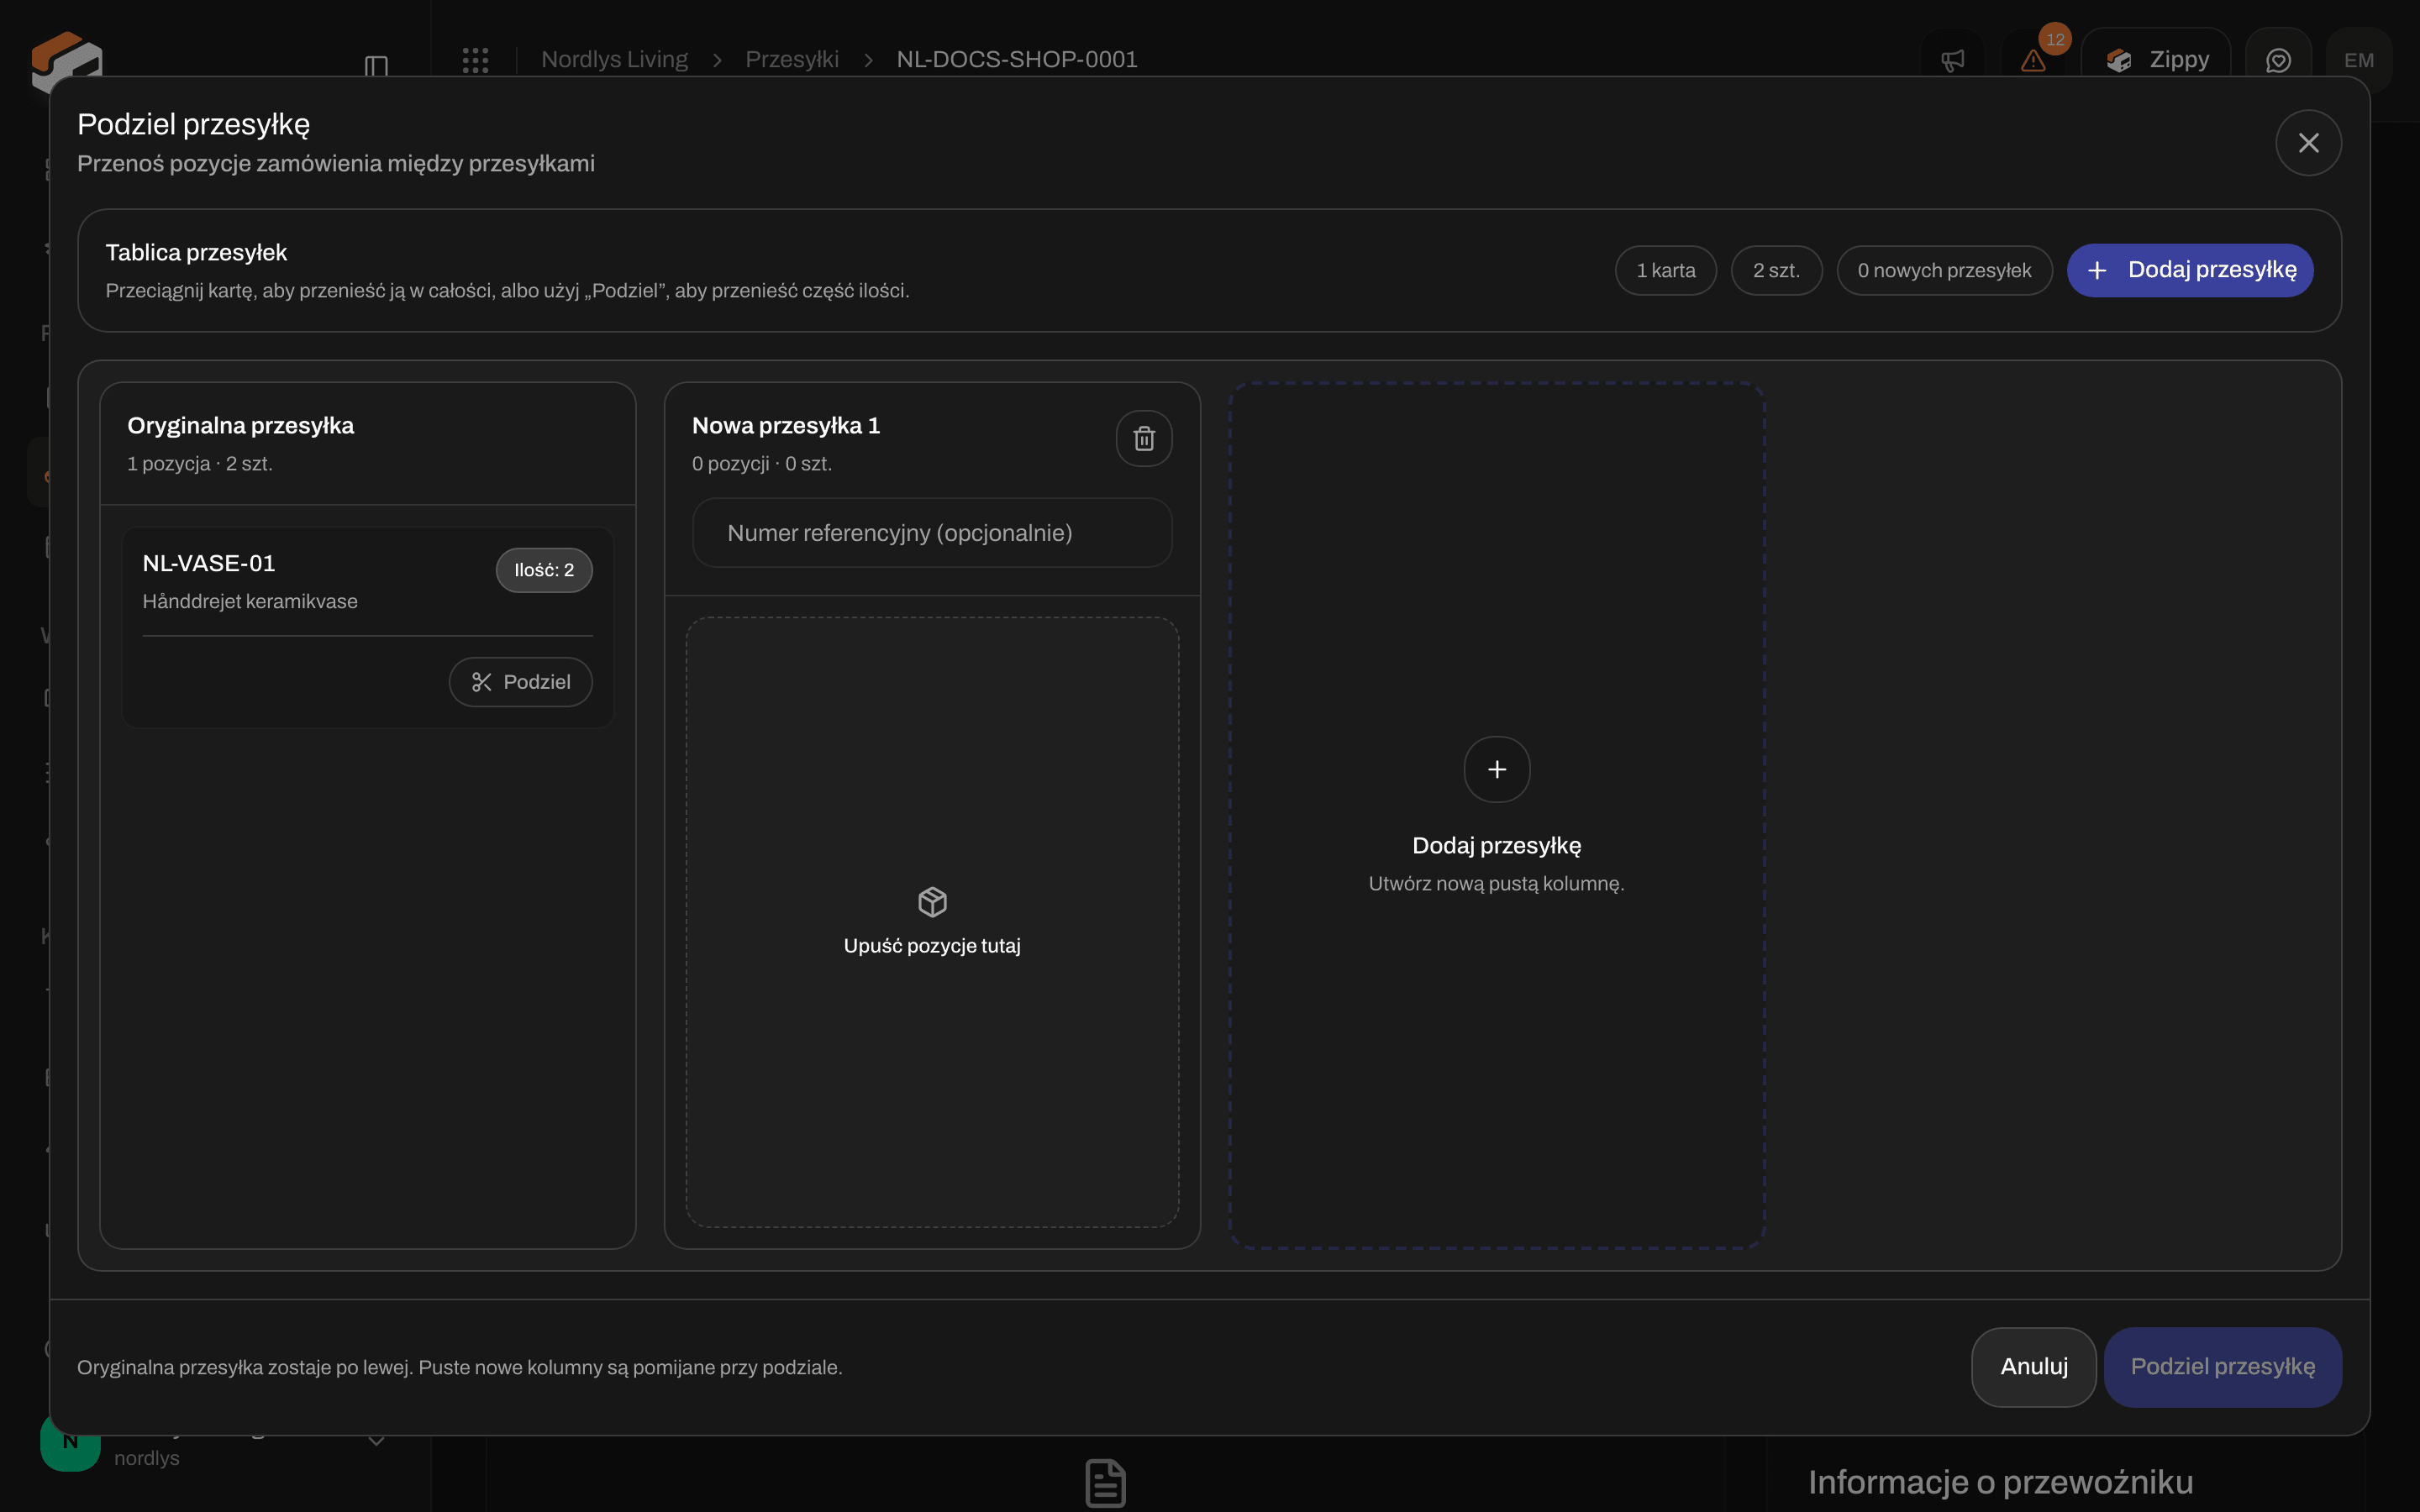Click the Oryginalna przesyłka column header

coord(240,426)
